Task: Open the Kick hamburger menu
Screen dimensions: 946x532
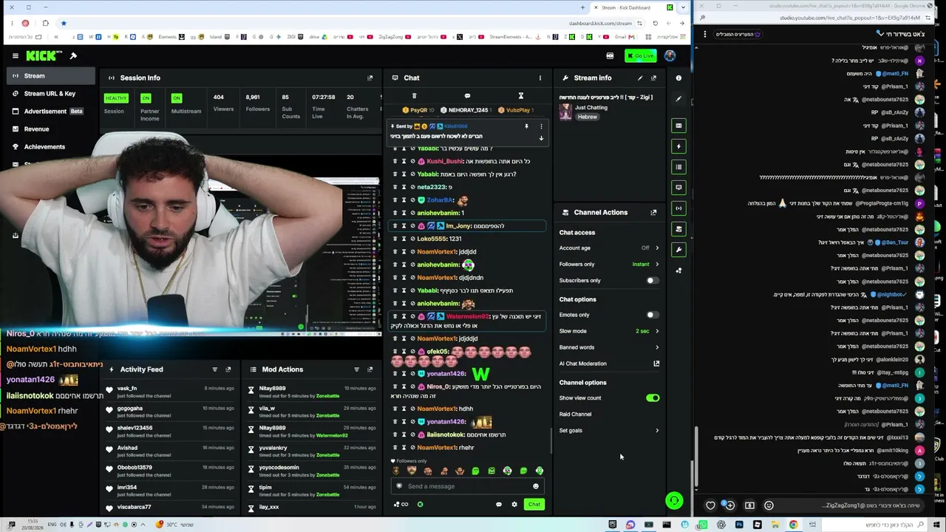Action: (x=16, y=56)
